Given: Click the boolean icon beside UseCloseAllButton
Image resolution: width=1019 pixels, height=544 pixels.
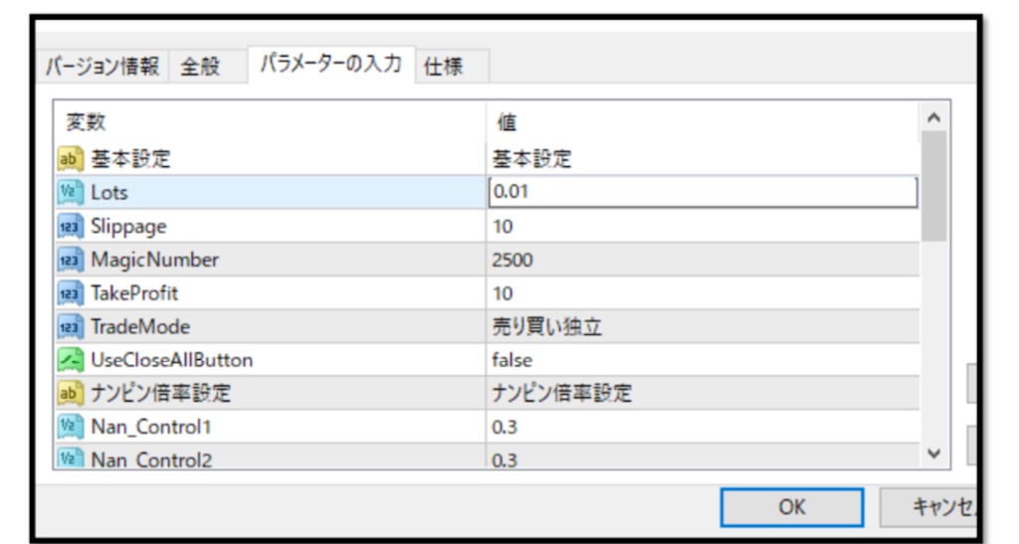Looking at the screenshot, I should tap(71, 360).
